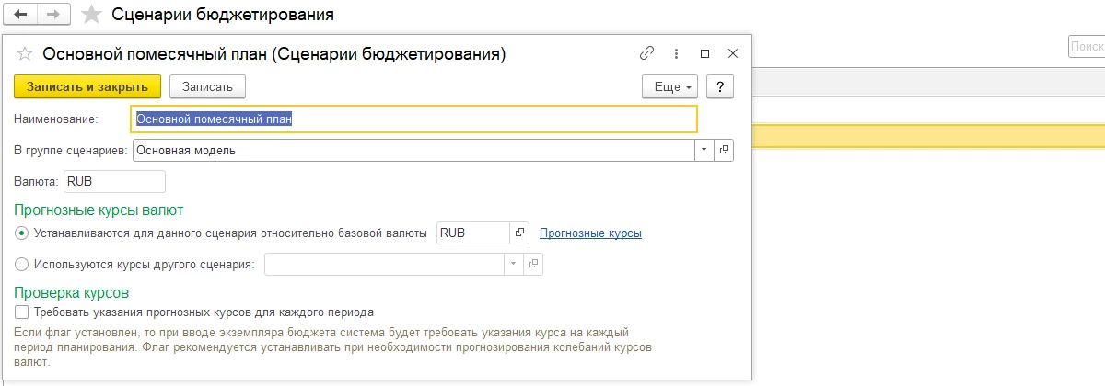Click the forward navigation arrow
This screenshot has width=1105, height=386.
tap(53, 15)
